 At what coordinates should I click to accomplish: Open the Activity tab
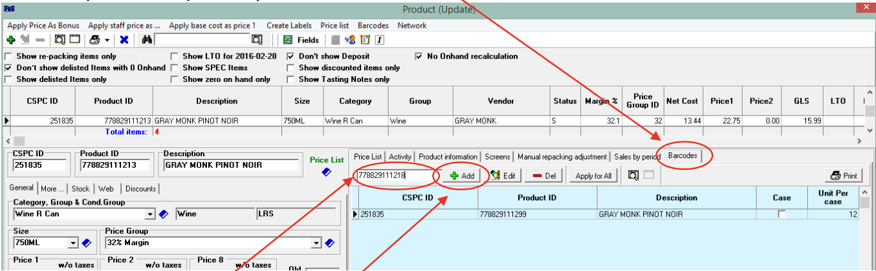[400, 157]
